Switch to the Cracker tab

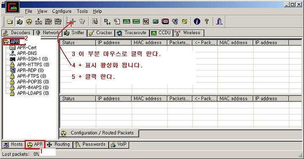(x=101, y=33)
